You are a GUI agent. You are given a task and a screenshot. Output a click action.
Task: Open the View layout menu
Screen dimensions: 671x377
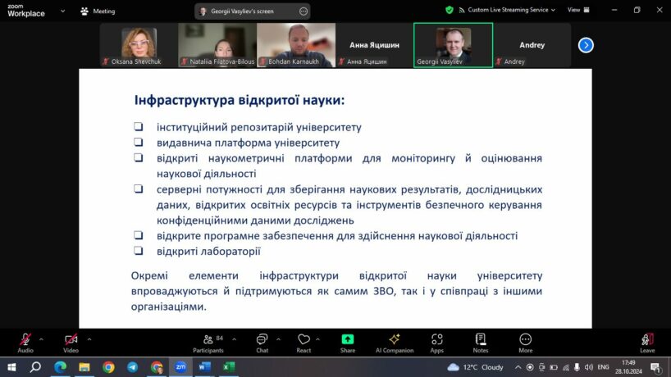click(x=577, y=10)
